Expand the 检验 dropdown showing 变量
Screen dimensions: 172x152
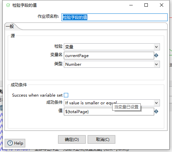pyautogui.click(x=112, y=47)
